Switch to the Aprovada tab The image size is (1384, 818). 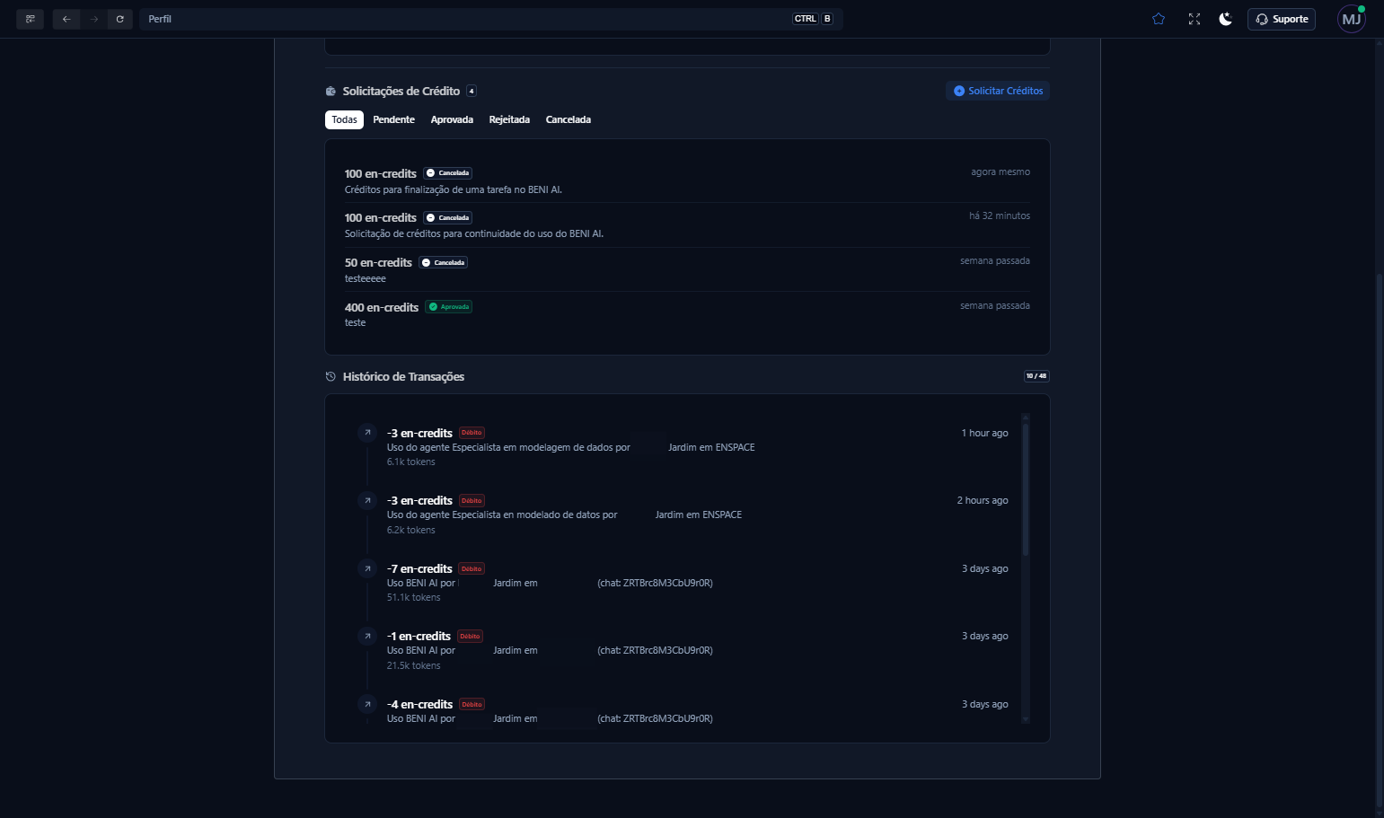pos(452,119)
